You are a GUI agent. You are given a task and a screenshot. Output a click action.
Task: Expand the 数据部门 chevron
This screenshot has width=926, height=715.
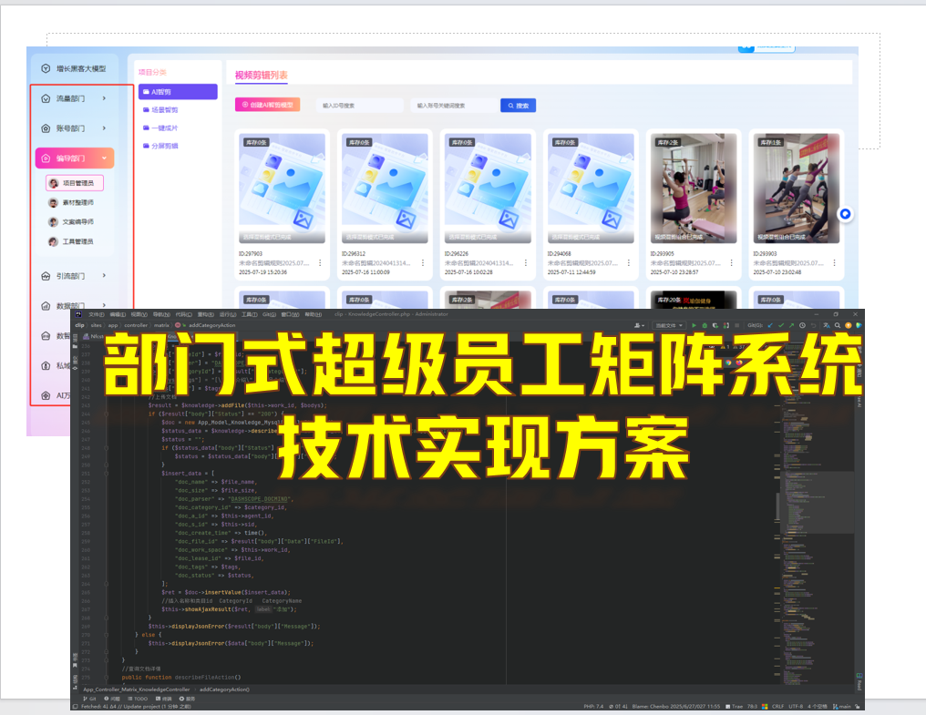[104, 305]
